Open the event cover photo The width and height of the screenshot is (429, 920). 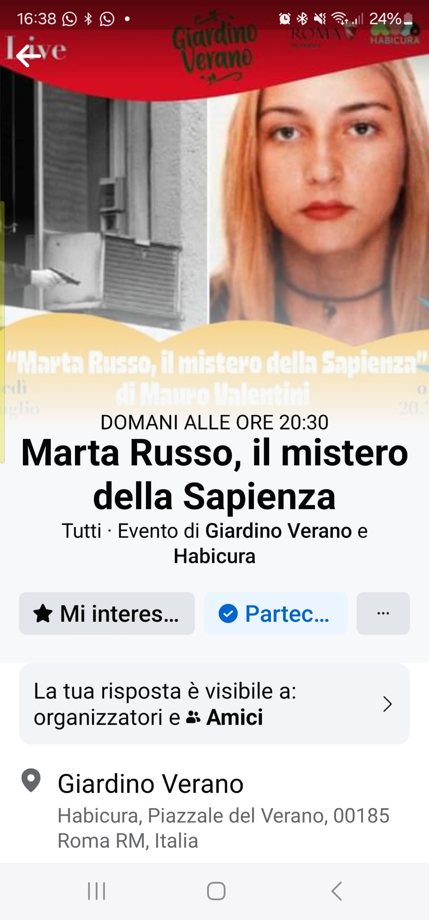[214, 211]
